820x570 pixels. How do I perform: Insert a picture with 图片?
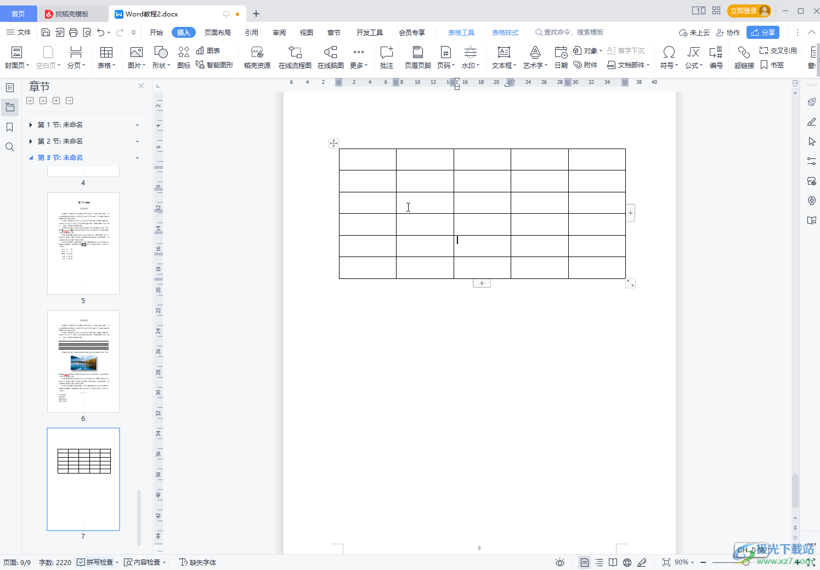click(x=136, y=58)
